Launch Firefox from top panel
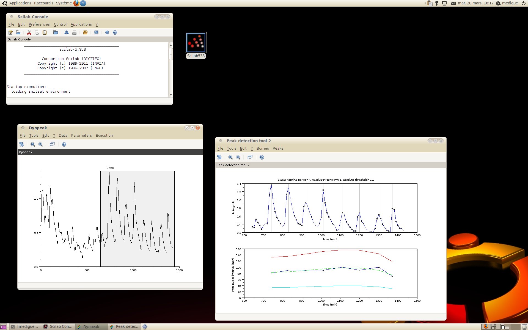528x330 pixels. (x=76, y=3)
